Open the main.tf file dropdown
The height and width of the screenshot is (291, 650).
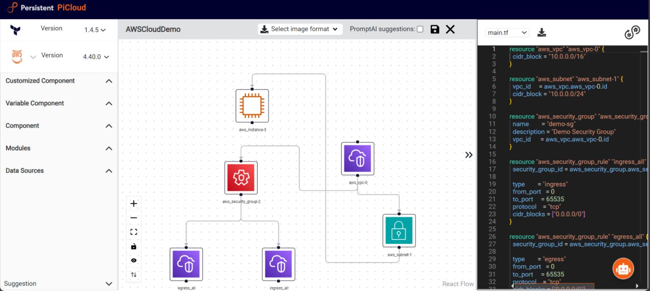click(507, 32)
